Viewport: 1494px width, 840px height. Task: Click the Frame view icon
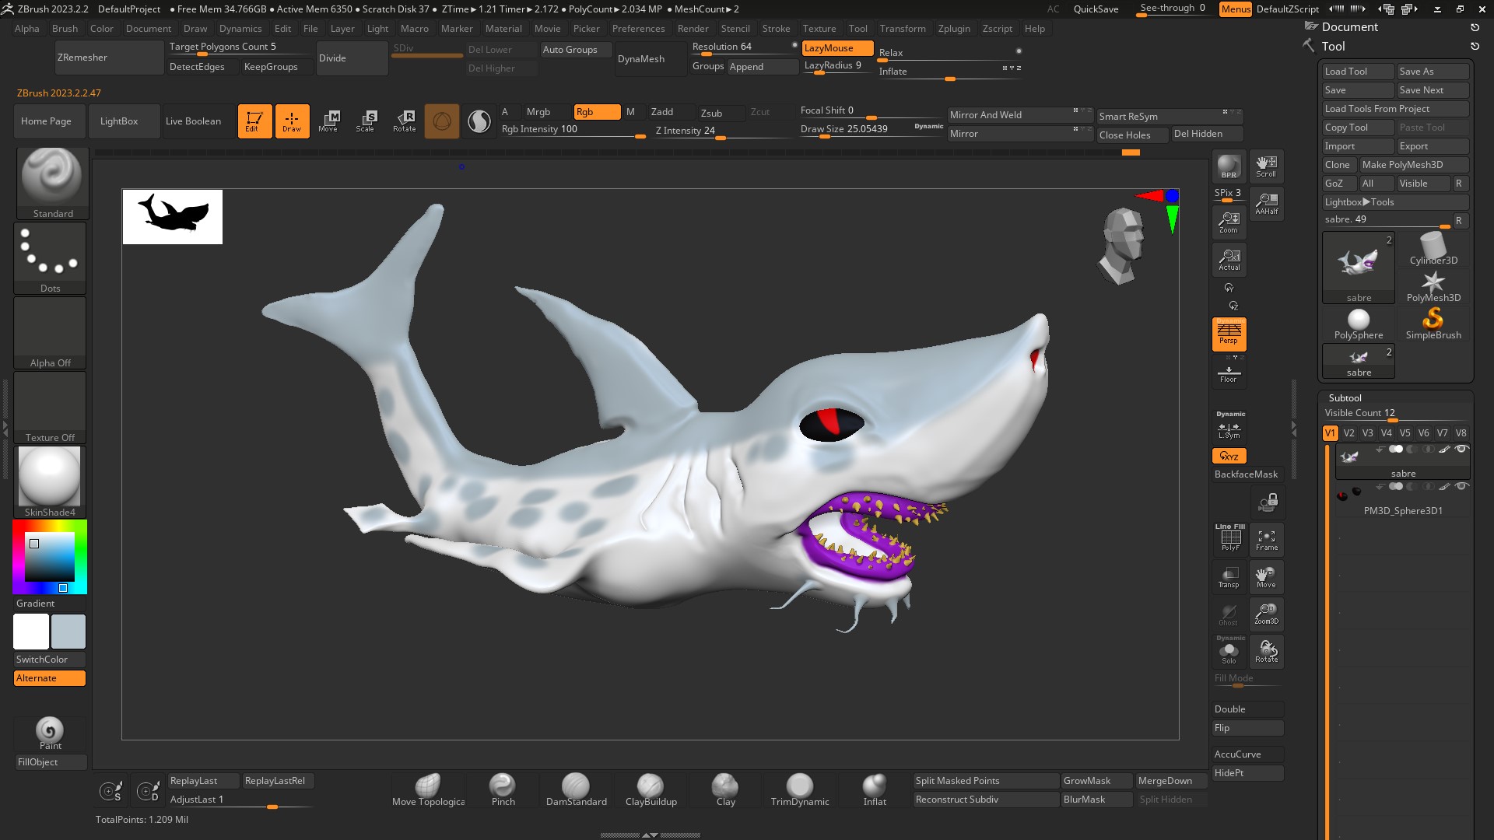click(x=1266, y=540)
